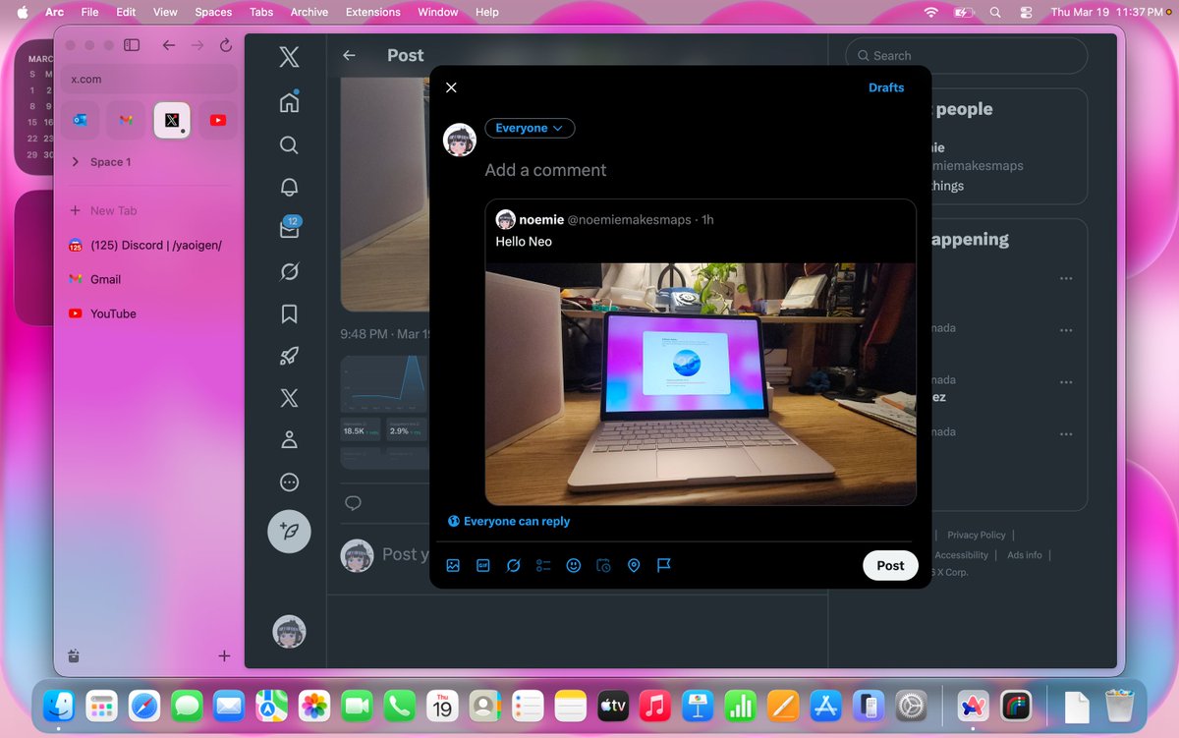Switch to the Gmail tab in sidebar list

click(x=149, y=279)
